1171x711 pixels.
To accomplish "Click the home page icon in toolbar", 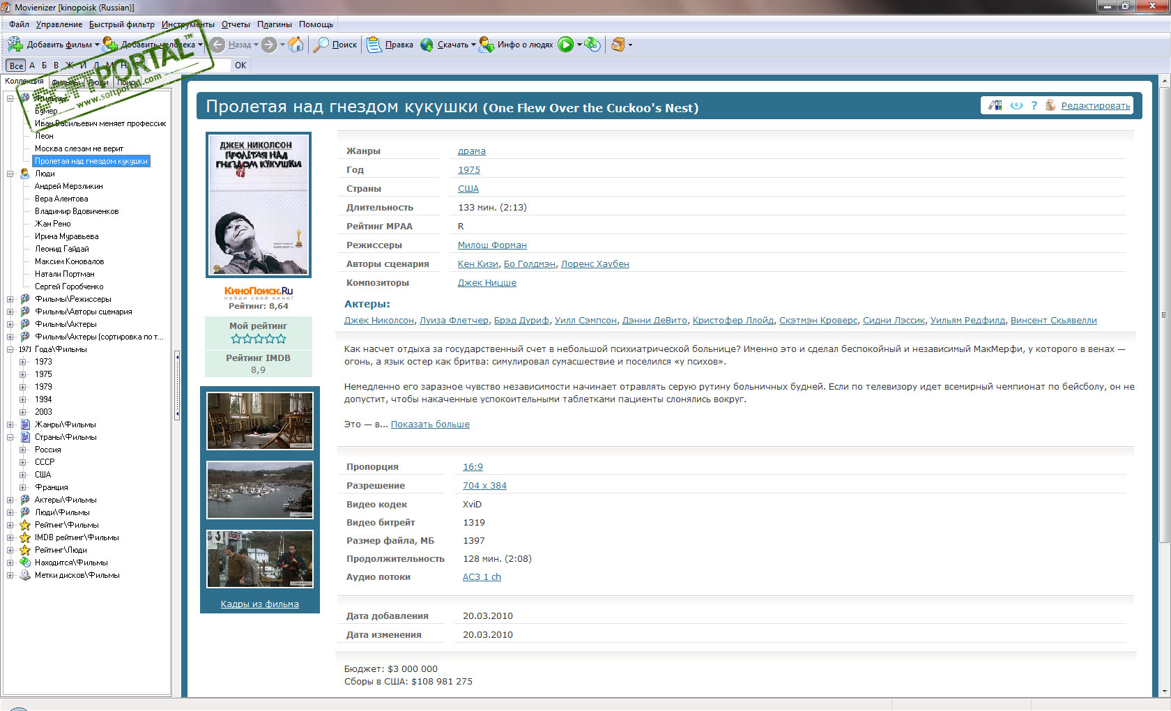I will [296, 45].
